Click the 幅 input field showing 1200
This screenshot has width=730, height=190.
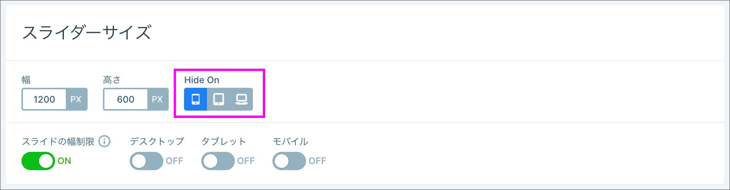(44, 99)
